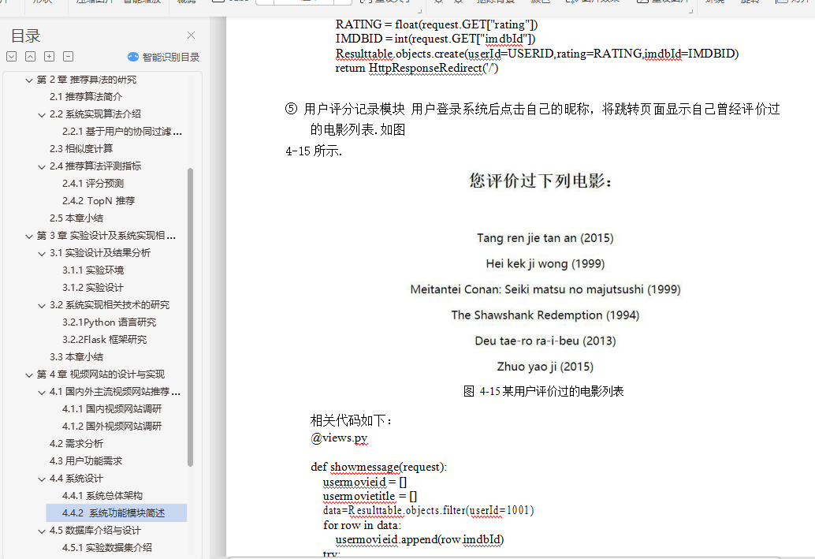The image size is (815, 559).
Task: Click the line @views.py
Action: tap(339, 438)
